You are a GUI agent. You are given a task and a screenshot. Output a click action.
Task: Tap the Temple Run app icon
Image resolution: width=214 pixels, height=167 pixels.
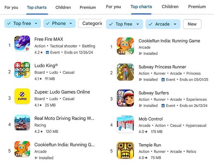pyautogui.click(x=125, y=150)
